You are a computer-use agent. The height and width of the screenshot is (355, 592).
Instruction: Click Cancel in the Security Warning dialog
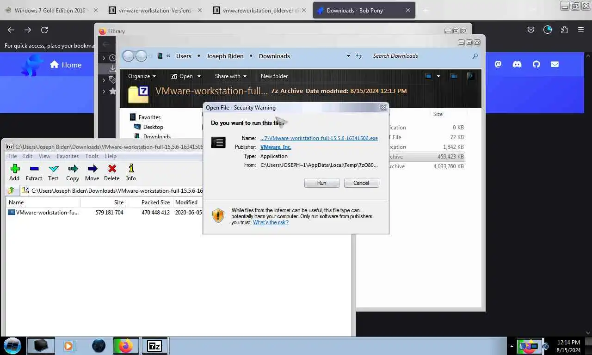(361, 183)
